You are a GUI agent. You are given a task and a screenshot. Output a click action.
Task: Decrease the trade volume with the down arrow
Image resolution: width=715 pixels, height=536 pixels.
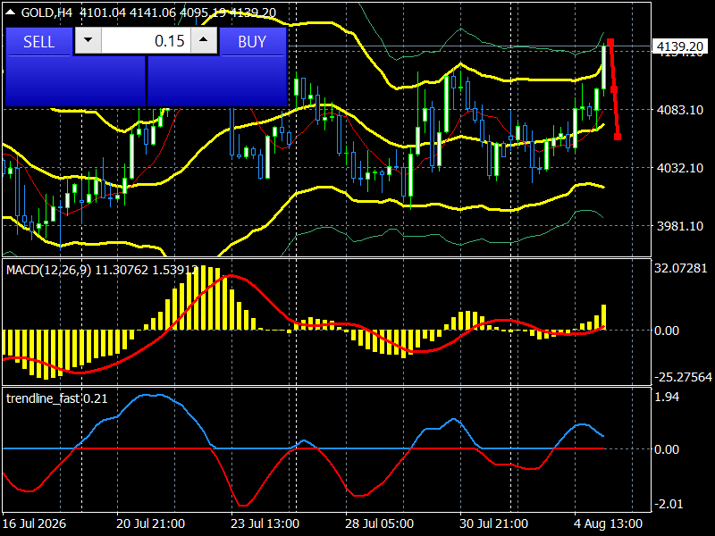point(88,40)
